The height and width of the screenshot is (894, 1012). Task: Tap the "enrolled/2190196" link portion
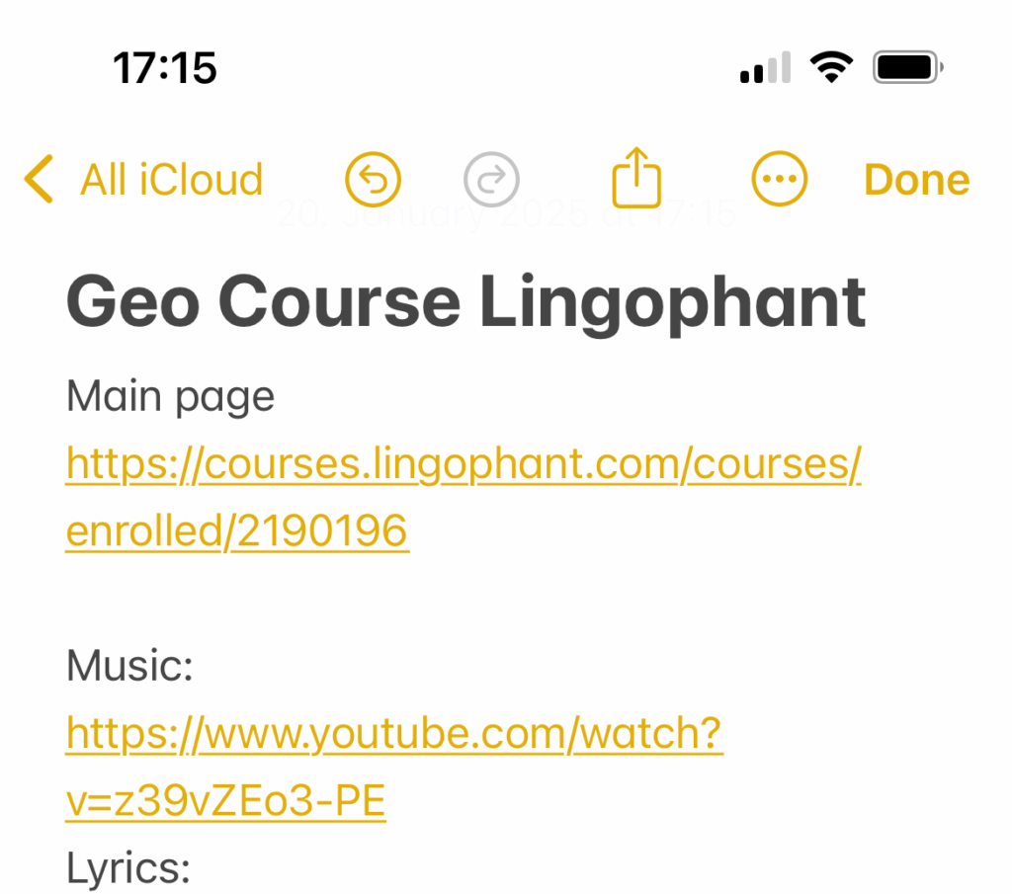pos(237,531)
